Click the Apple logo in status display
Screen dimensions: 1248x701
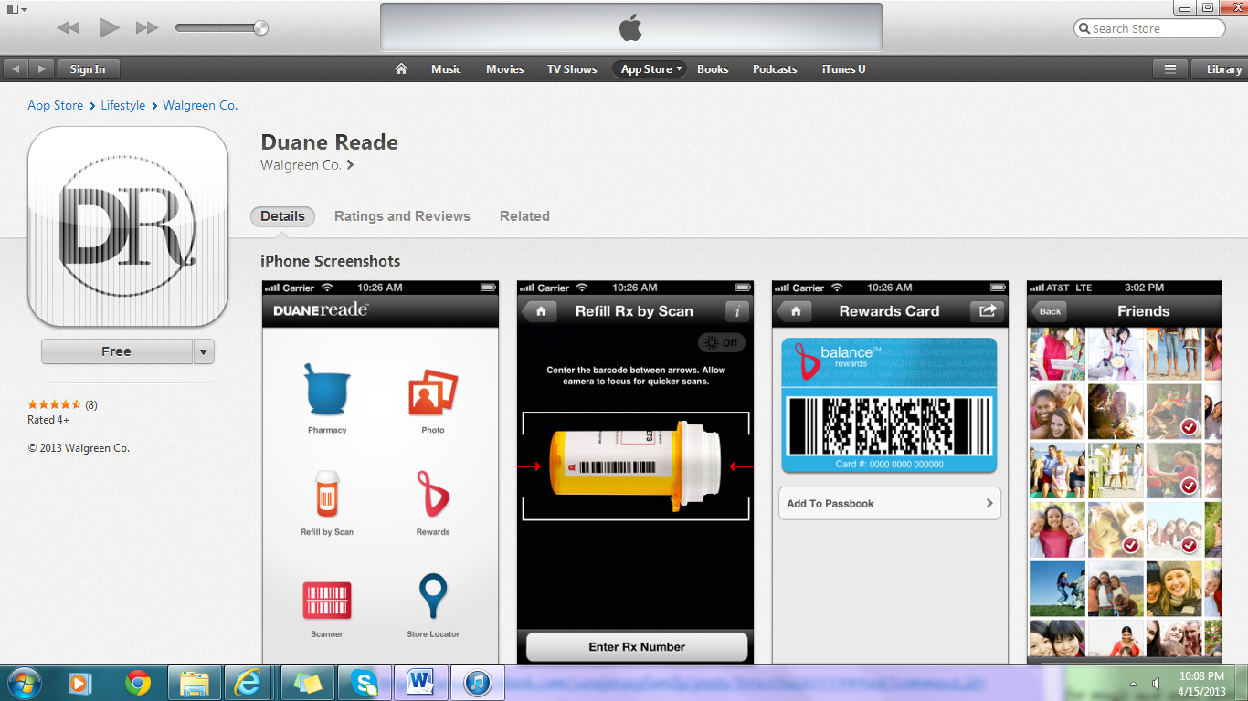[630, 28]
